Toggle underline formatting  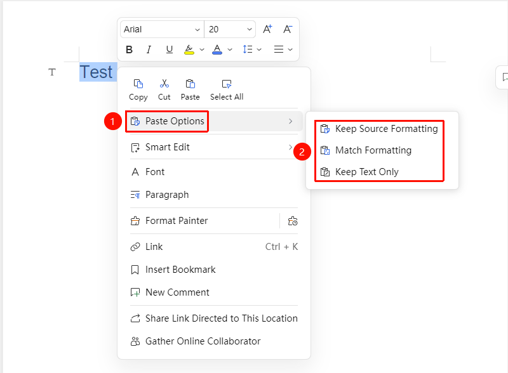tap(169, 49)
